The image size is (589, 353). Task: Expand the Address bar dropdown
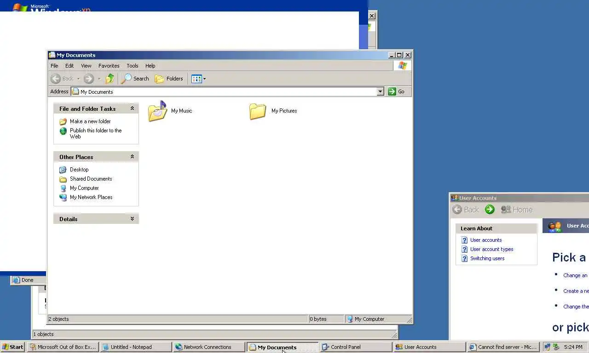(x=380, y=91)
